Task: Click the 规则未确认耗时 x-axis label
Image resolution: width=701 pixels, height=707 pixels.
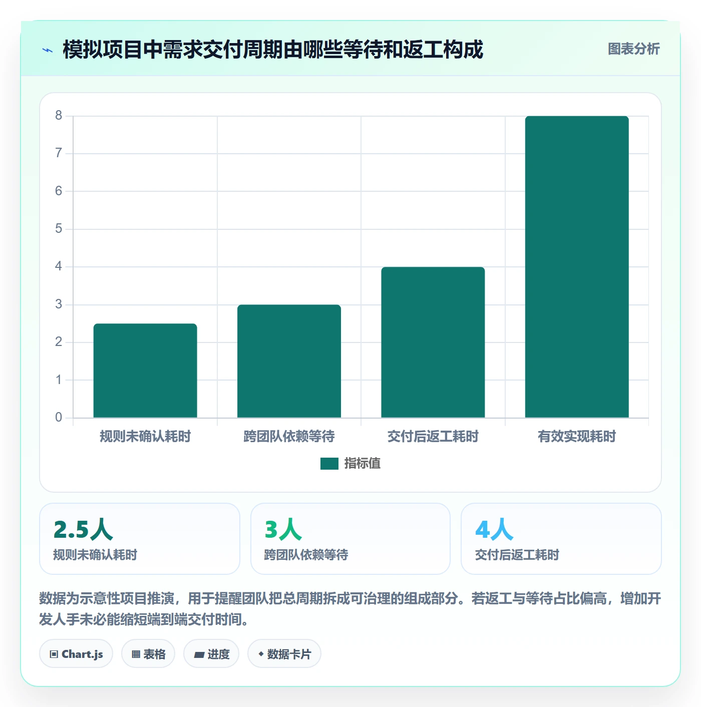Action: pos(145,437)
